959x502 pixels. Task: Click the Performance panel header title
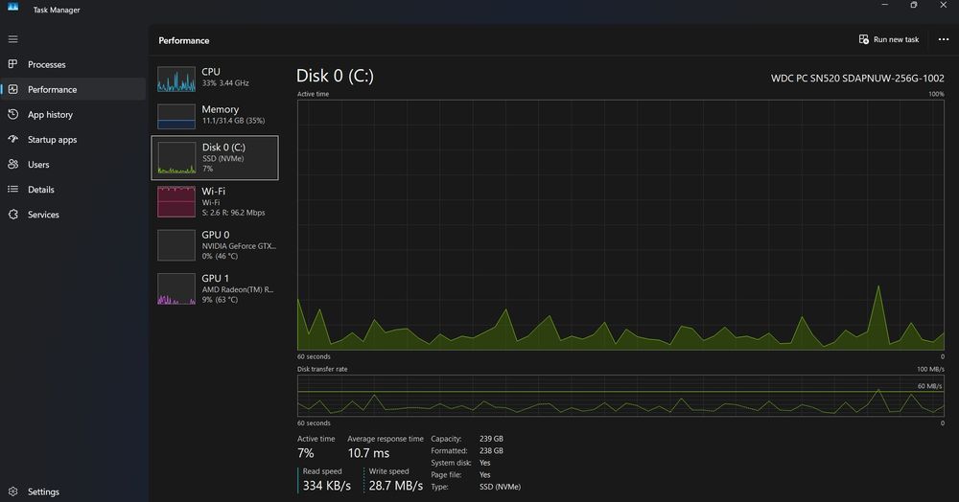(183, 40)
